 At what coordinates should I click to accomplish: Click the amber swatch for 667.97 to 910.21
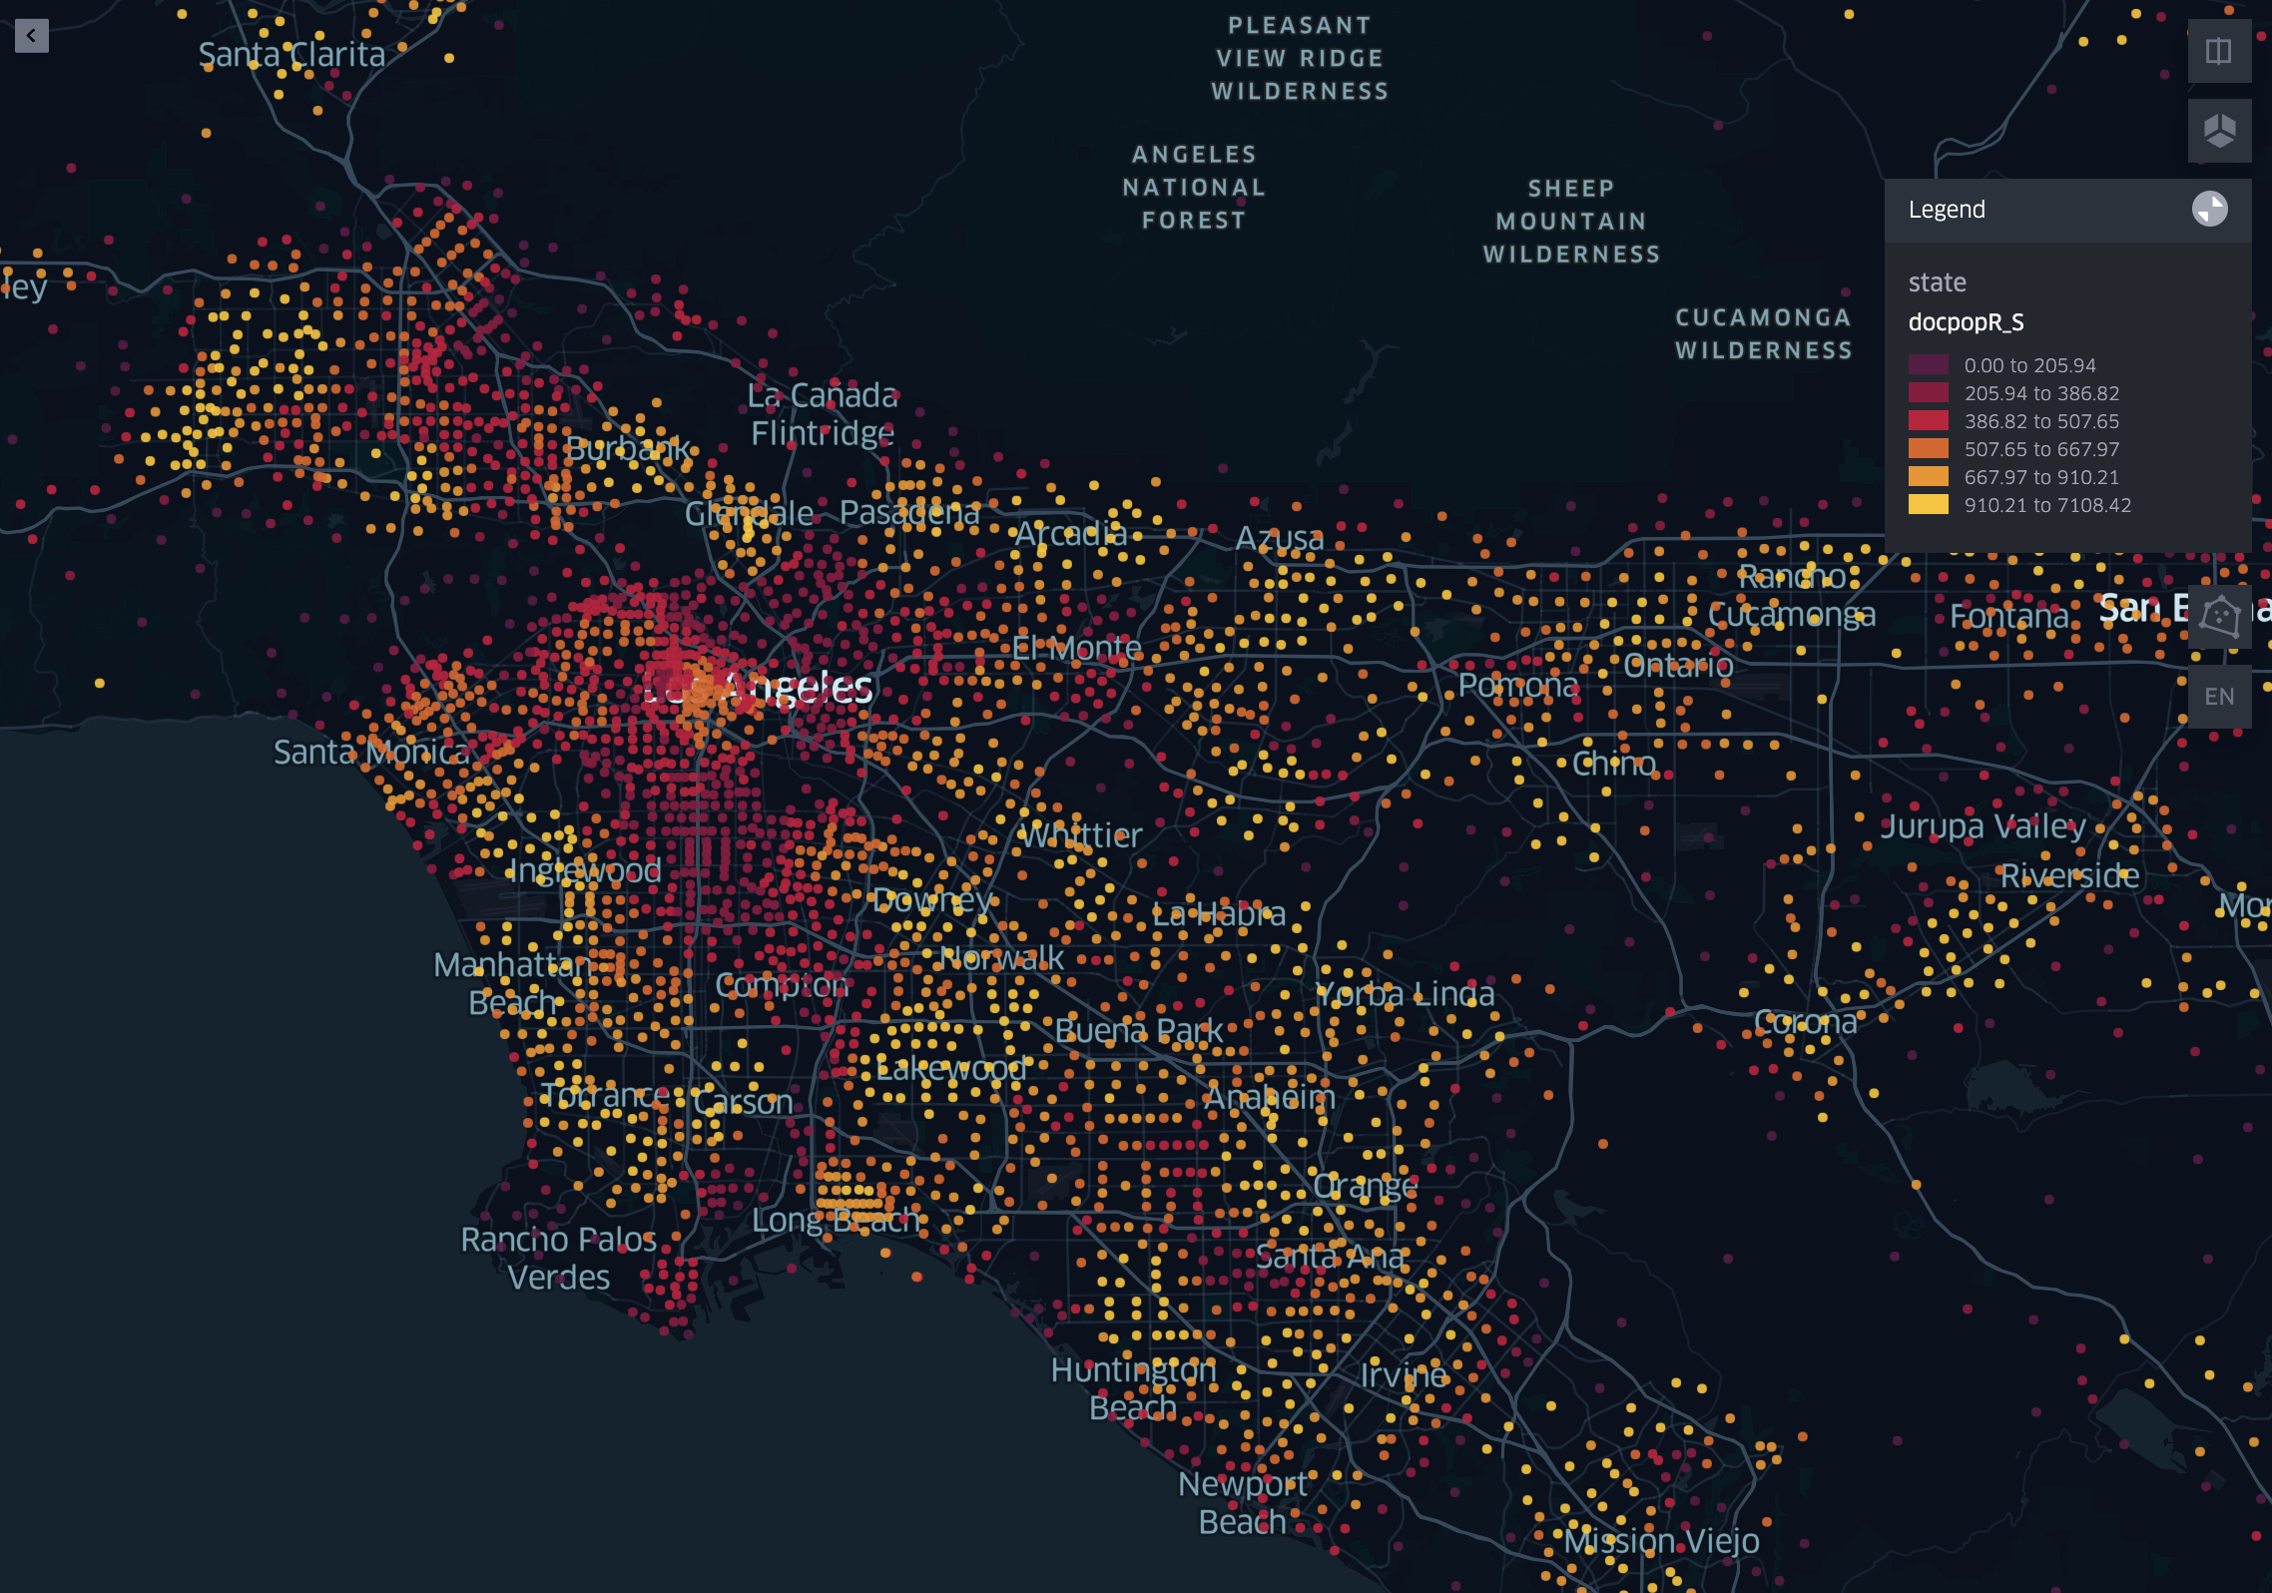tap(1927, 477)
